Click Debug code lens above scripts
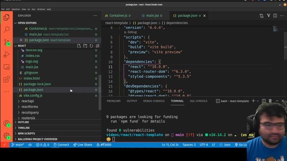The height and width of the screenshot is (161, 287). click(x=130, y=32)
